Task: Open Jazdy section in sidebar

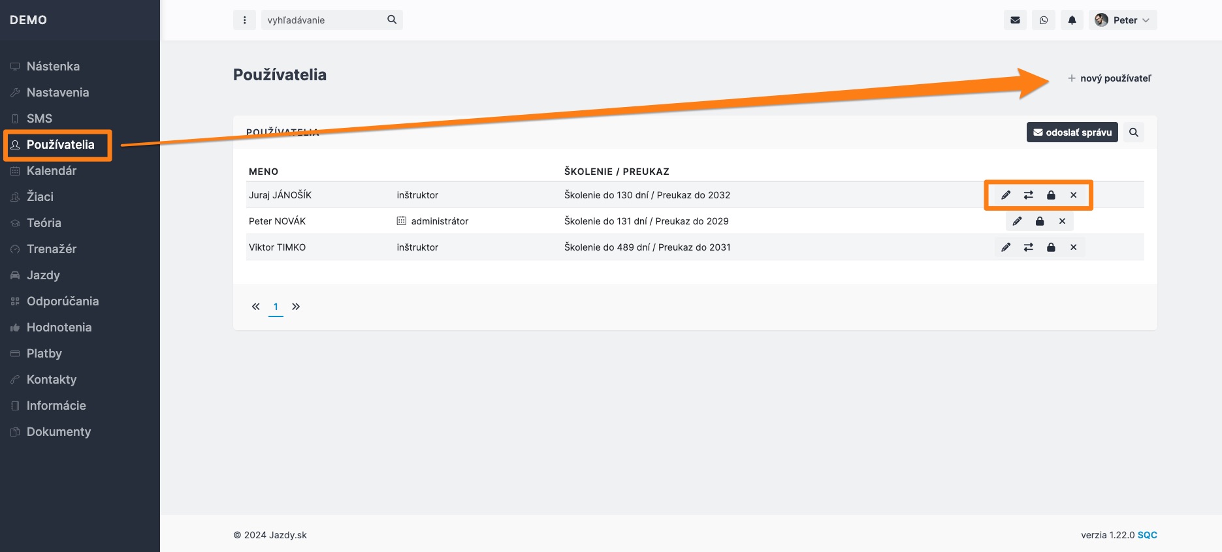Action: (x=43, y=275)
